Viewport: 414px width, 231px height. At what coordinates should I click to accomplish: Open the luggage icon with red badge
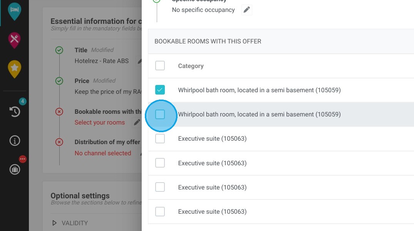(x=15, y=169)
